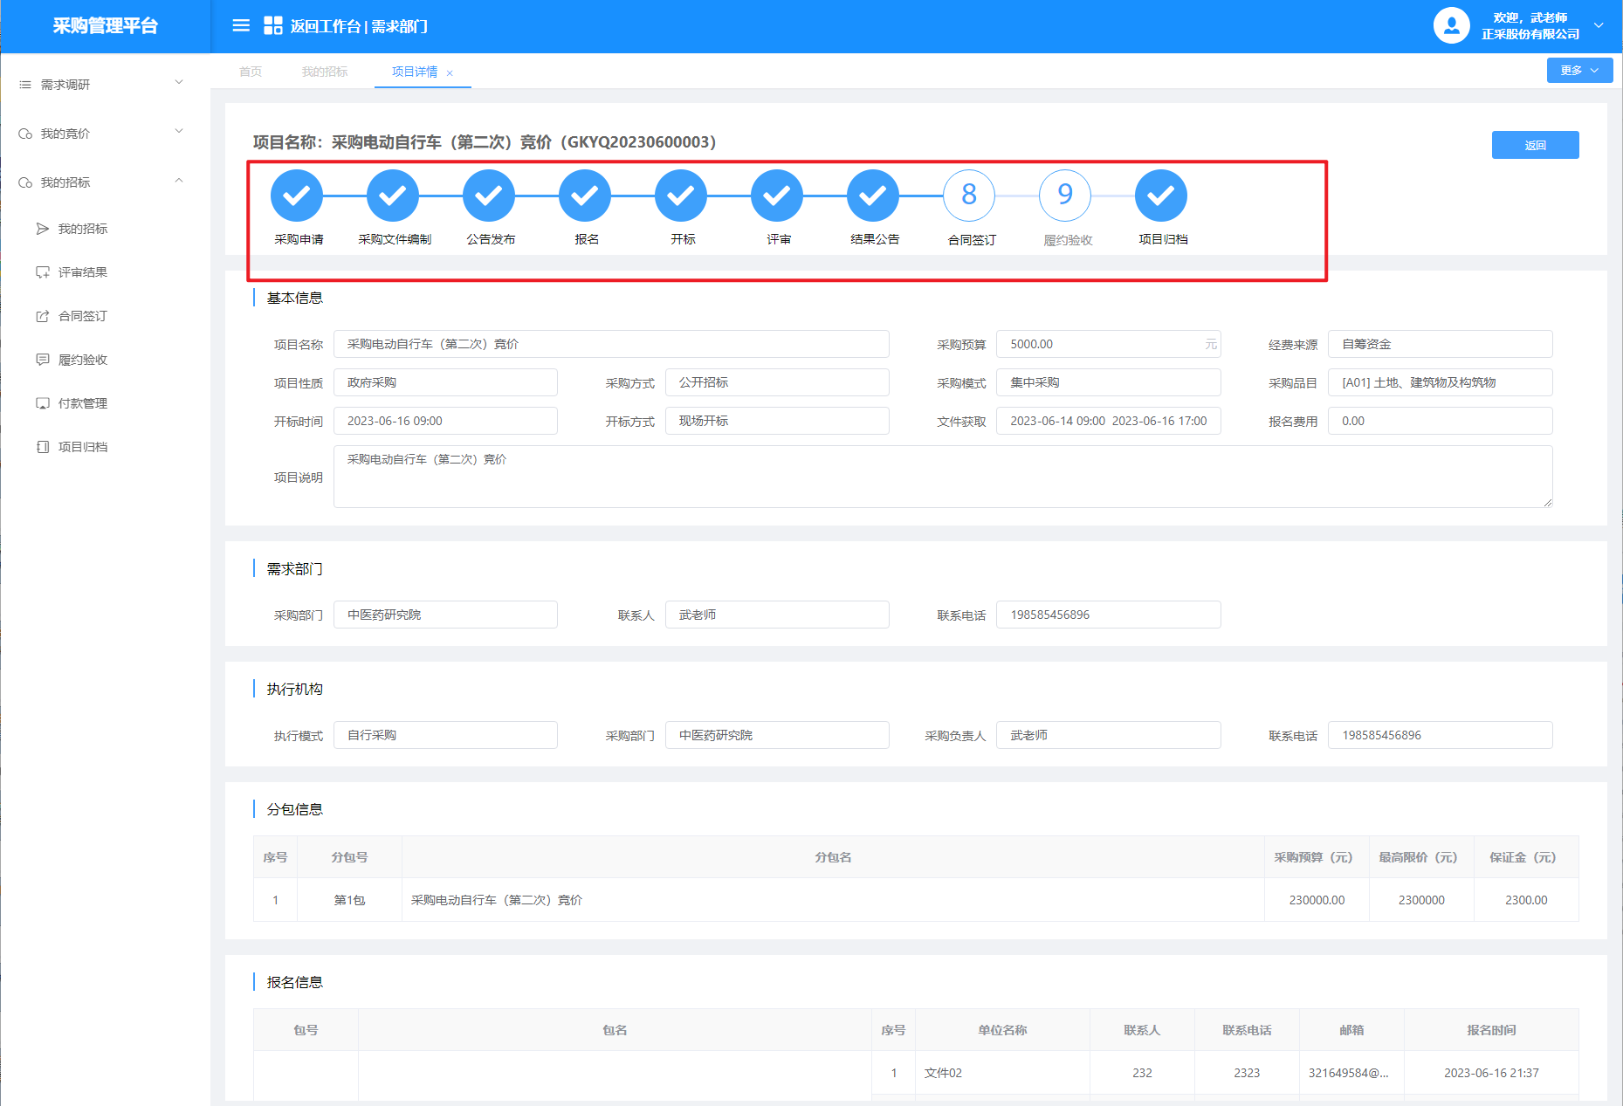Select step 9 履约验收 circle
This screenshot has width=1623, height=1106.
[1065, 196]
